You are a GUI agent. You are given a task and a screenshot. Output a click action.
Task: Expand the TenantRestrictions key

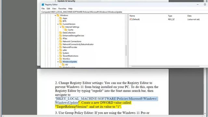[x=58, y=56]
